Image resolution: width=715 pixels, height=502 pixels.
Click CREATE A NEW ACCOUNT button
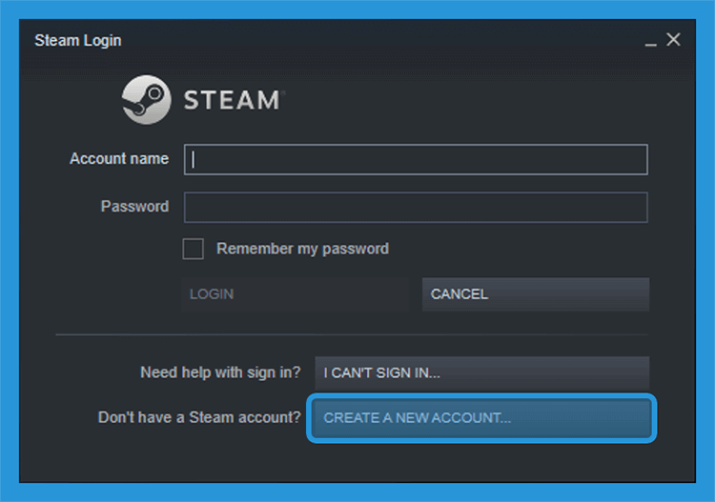tap(482, 418)
